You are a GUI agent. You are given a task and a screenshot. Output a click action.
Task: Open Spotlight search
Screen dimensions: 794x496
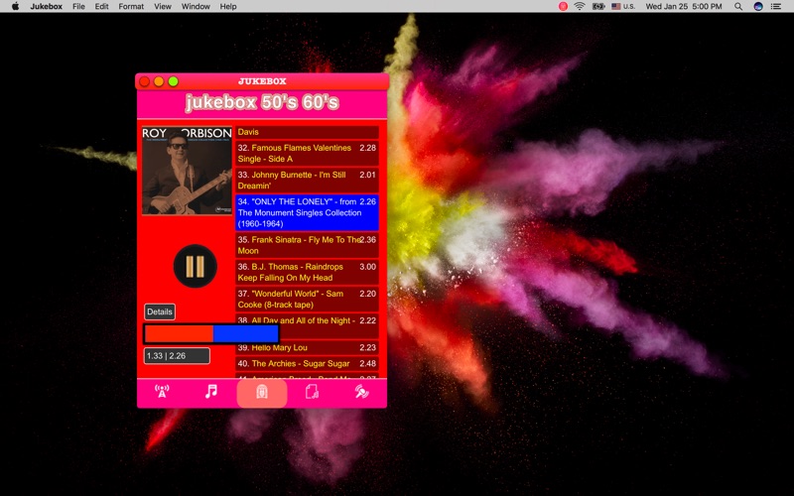coord(738,6)
